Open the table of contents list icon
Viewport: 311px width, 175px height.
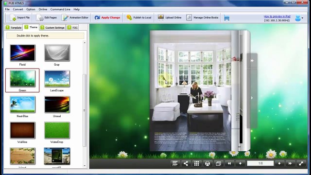pyautogui.click(x=175, y=163)
